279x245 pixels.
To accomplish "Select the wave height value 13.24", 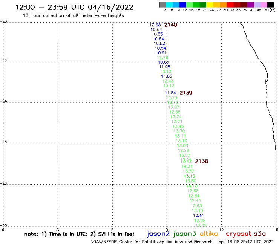I will [x=176, y=117].
